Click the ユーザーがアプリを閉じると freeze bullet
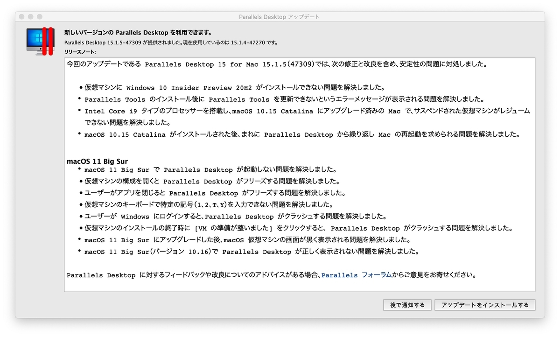Image resolution: width=560 pixels, height=337 pixels. pos(215,193)
